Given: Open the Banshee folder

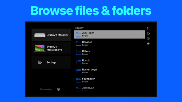Looking at the screenshot, I should [109, 43].
